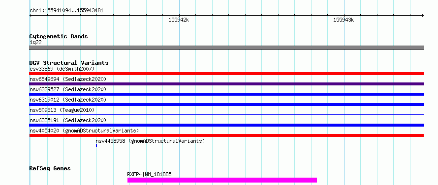Click the gray 1q22 cytogenetic band bar
The width and height of the screenshot is (438, 185).
[x=226, y=48]
